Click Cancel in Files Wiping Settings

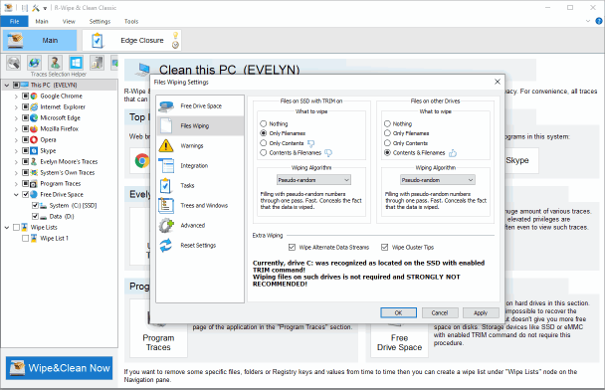tap(440, 312)
